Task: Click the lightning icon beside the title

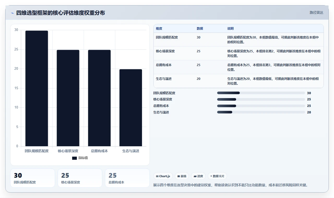Action: [12, 13]
